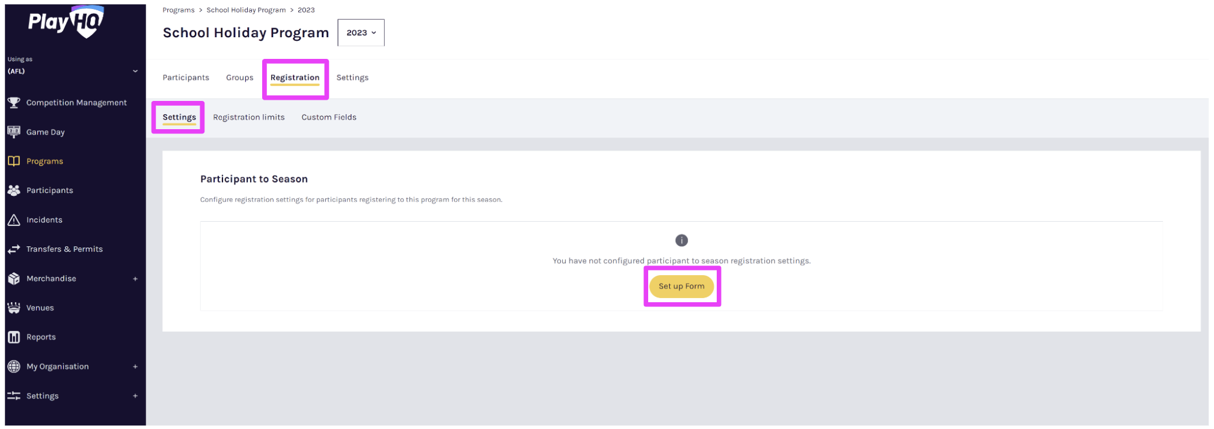Click the info icon above message
The image size is (1214, 429).
point(681,240)
